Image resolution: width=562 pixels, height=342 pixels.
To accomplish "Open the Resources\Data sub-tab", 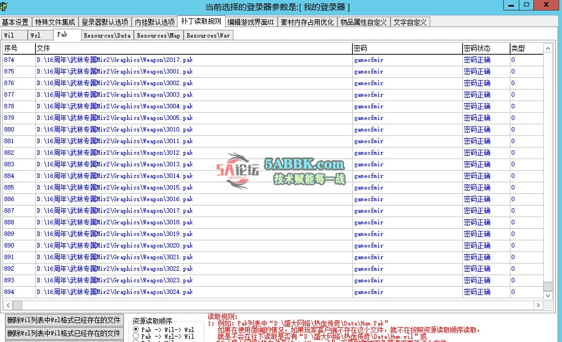I will coord(107,35).
